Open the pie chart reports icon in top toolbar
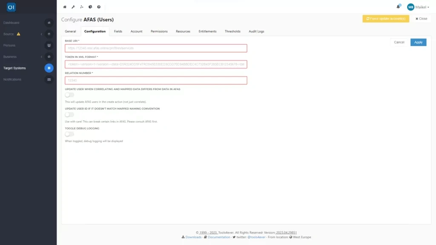The width and height of the screenshot is (436, 245). pyautogui.click(x=90, y=7)
